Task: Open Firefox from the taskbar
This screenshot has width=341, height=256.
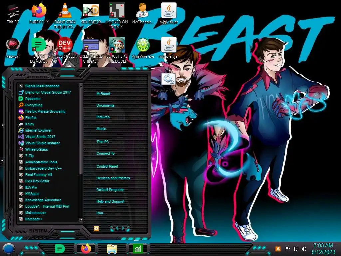Action: (x=86, y=249)
